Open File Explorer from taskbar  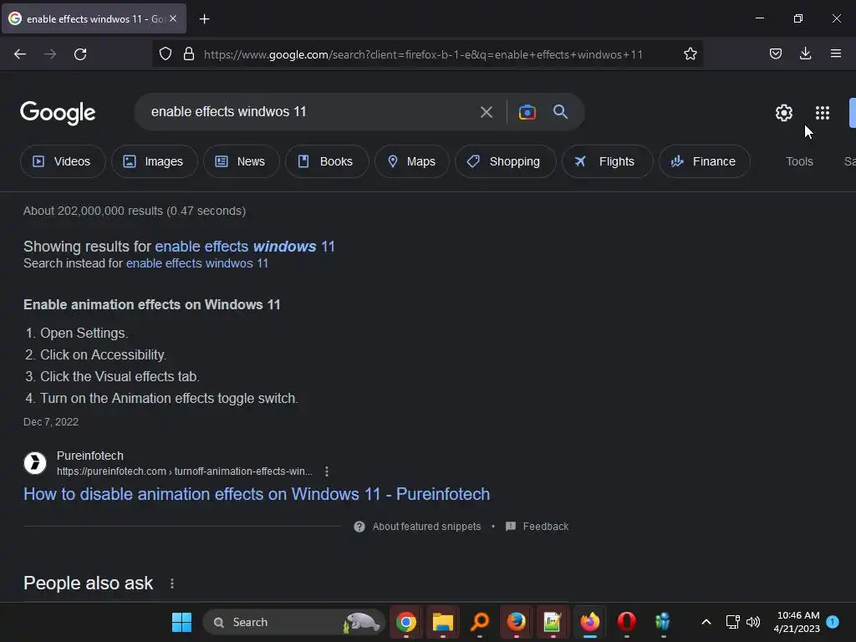point(443,622)
